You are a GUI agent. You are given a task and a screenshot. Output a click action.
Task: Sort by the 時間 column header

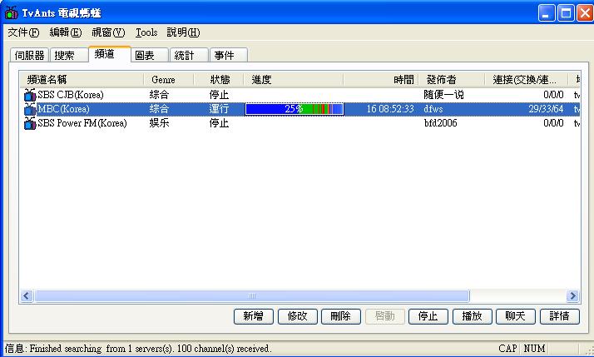[x=381, y=80]
